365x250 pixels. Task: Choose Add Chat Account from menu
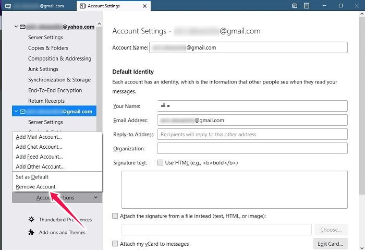57,147
